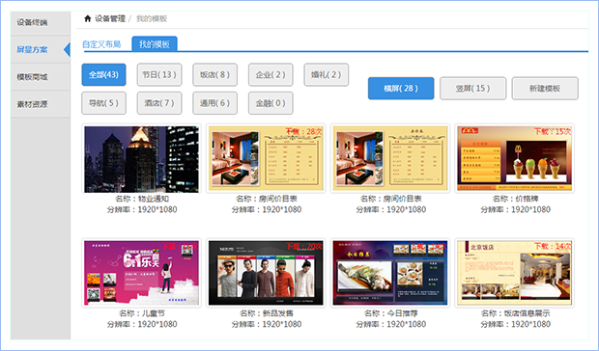Switch to the 我的模板 tab

(155, 43)
